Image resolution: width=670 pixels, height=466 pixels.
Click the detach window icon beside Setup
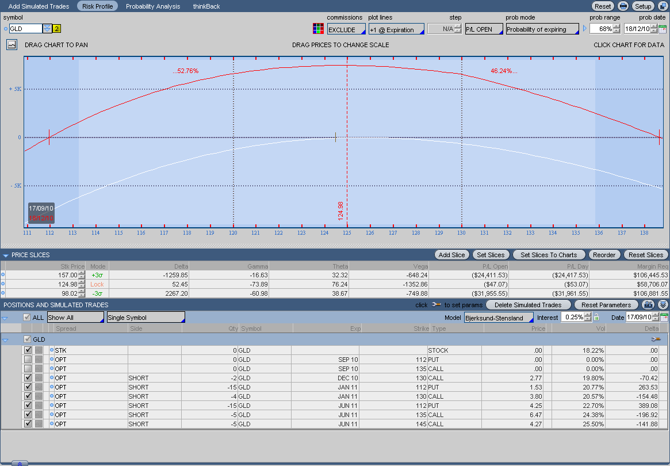coord(663,6)
